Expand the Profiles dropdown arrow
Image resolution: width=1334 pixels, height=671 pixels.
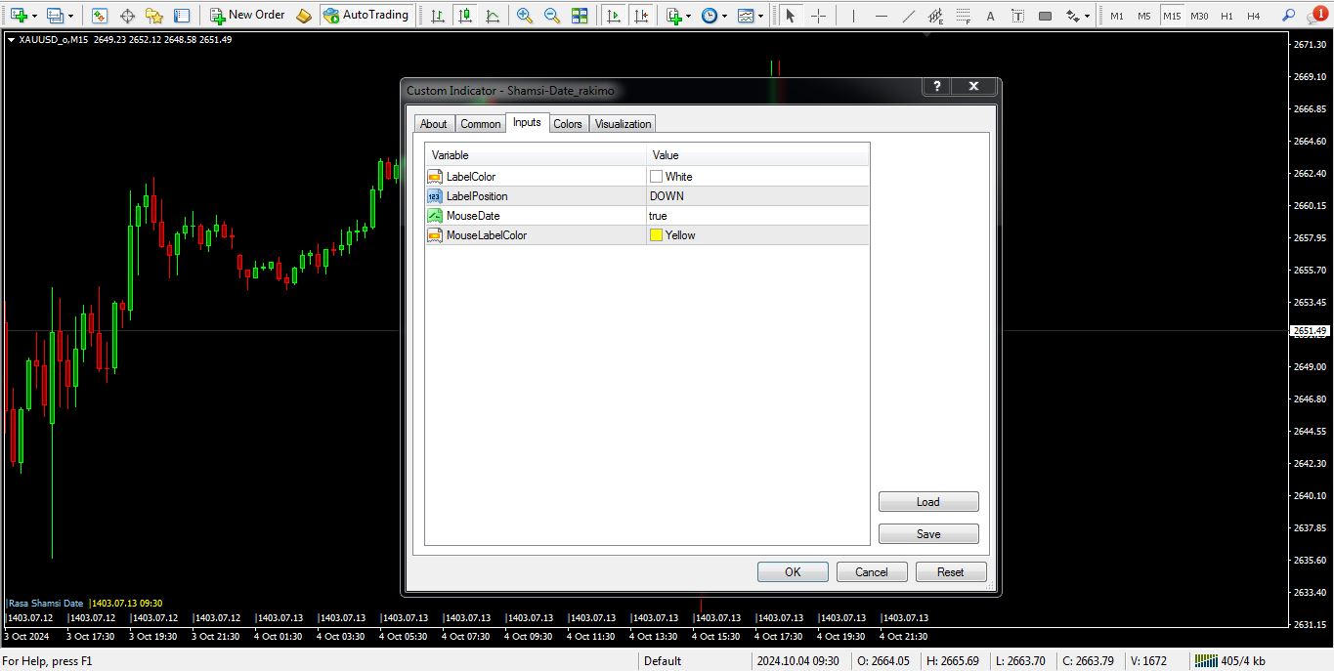(x=70, y=16)
